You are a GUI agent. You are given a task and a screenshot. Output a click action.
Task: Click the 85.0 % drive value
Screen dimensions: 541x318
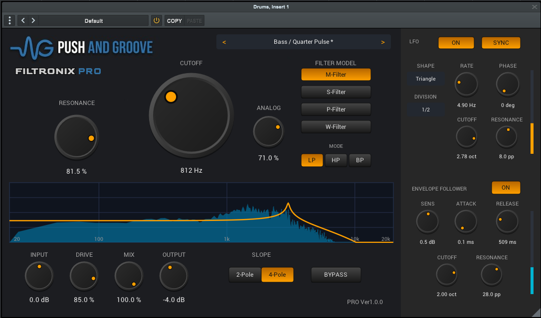point(84,300)
